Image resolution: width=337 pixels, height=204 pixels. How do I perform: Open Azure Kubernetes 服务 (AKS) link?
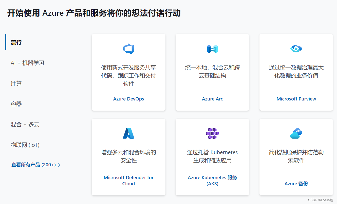point(212,180)
